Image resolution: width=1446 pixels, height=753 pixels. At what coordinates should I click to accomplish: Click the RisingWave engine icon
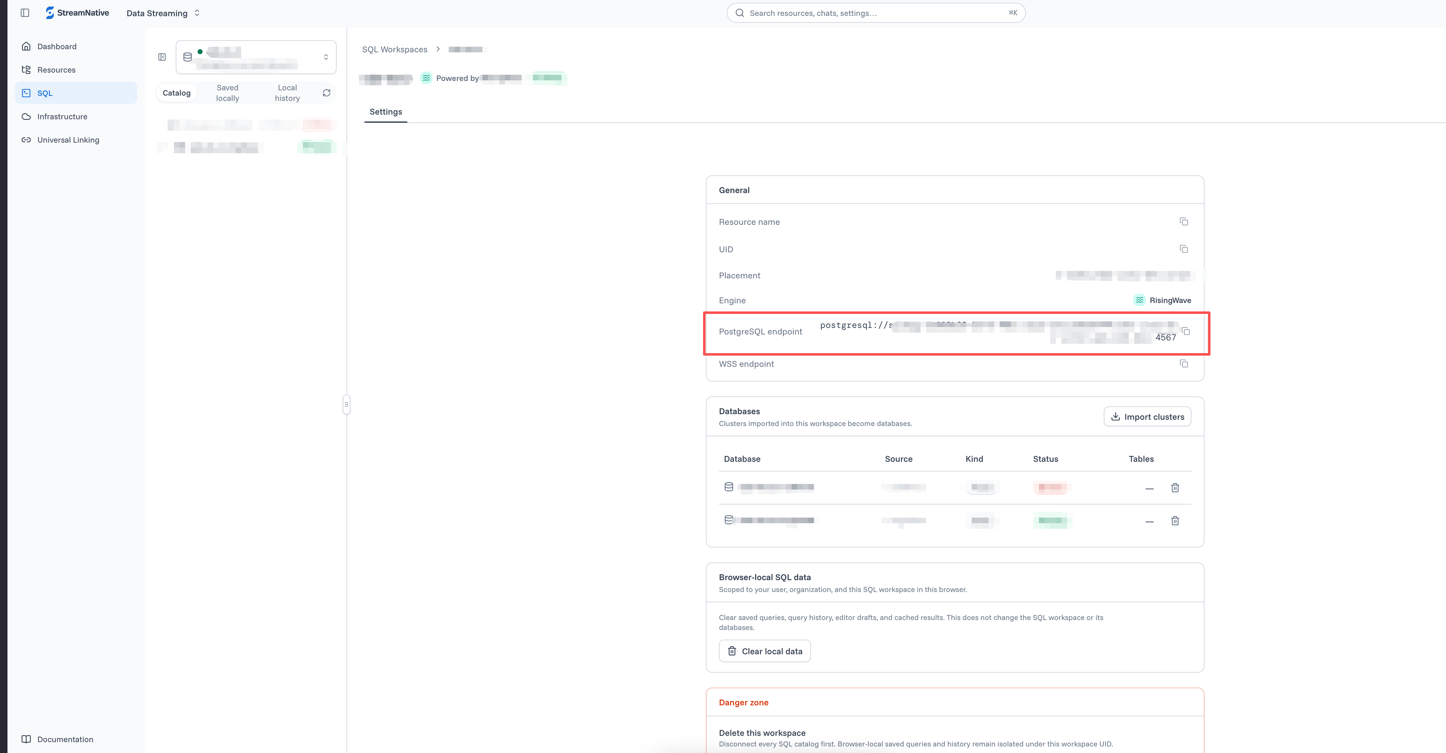click(1140, 300)
